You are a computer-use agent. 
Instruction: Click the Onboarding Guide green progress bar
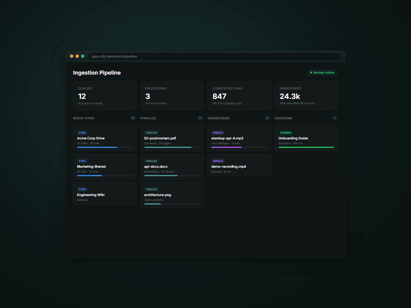click(306, 147)
